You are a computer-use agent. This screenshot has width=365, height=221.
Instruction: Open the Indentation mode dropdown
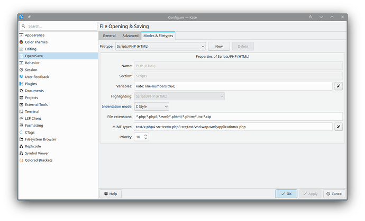point(151,107)
